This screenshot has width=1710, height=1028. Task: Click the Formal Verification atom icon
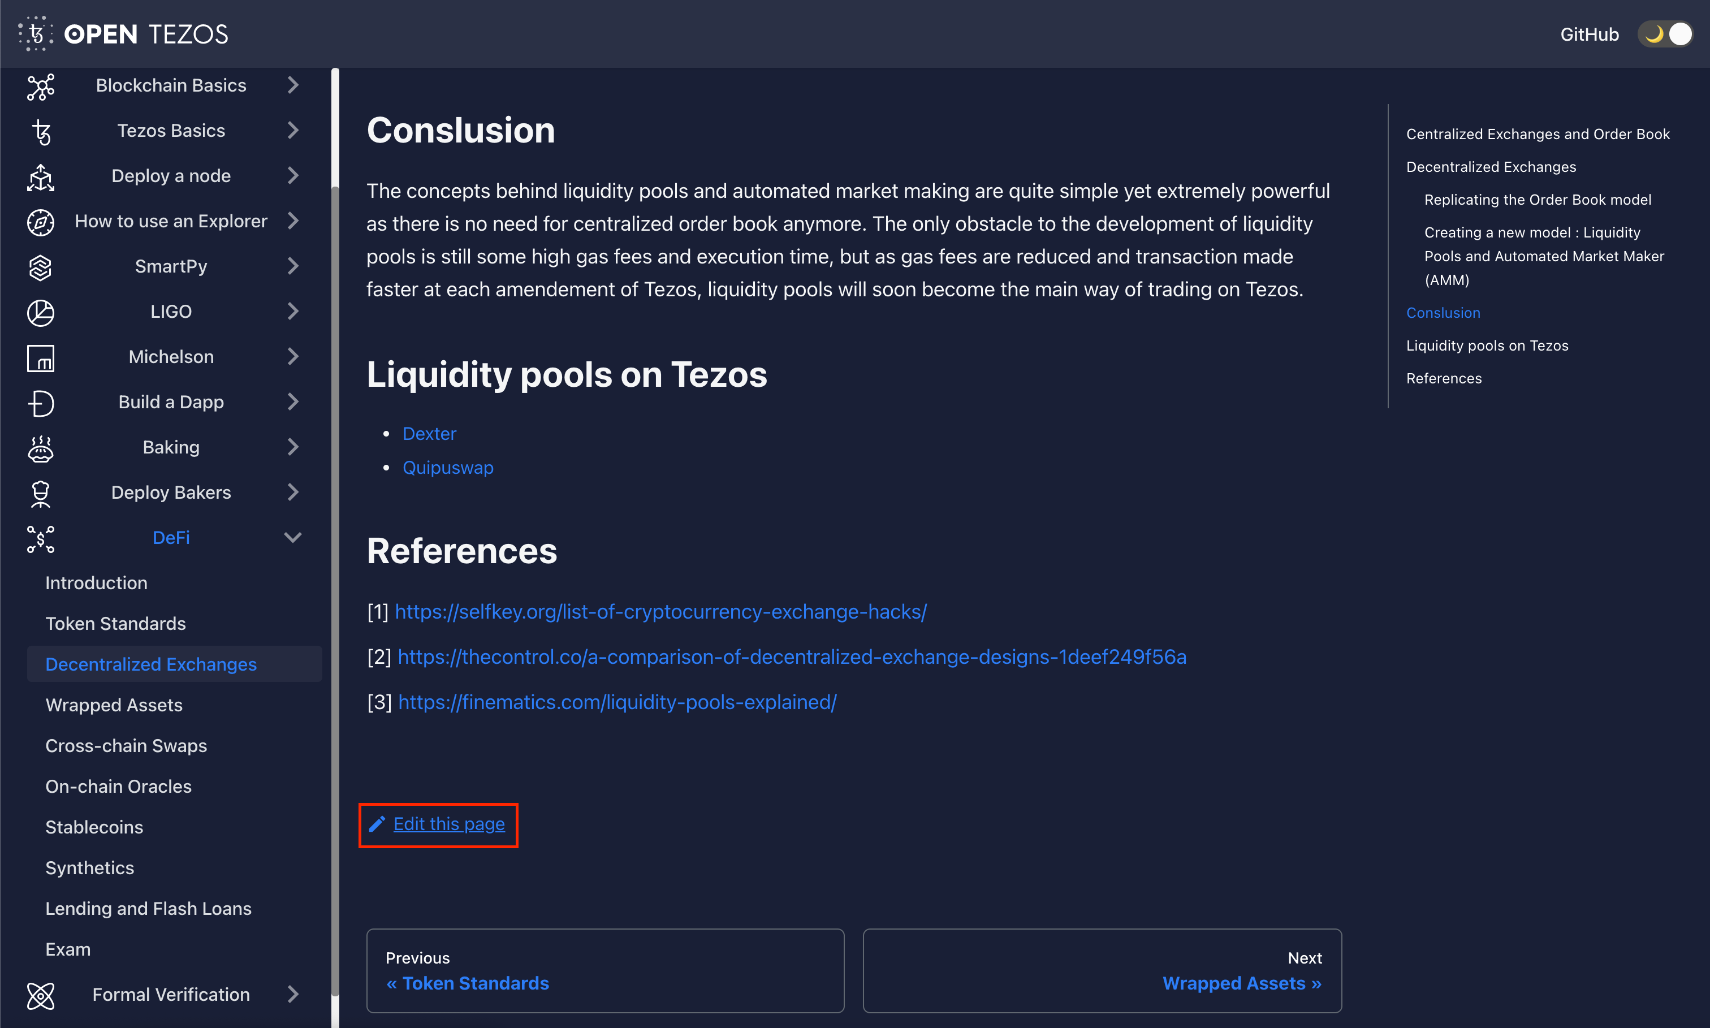pos(40,995)
